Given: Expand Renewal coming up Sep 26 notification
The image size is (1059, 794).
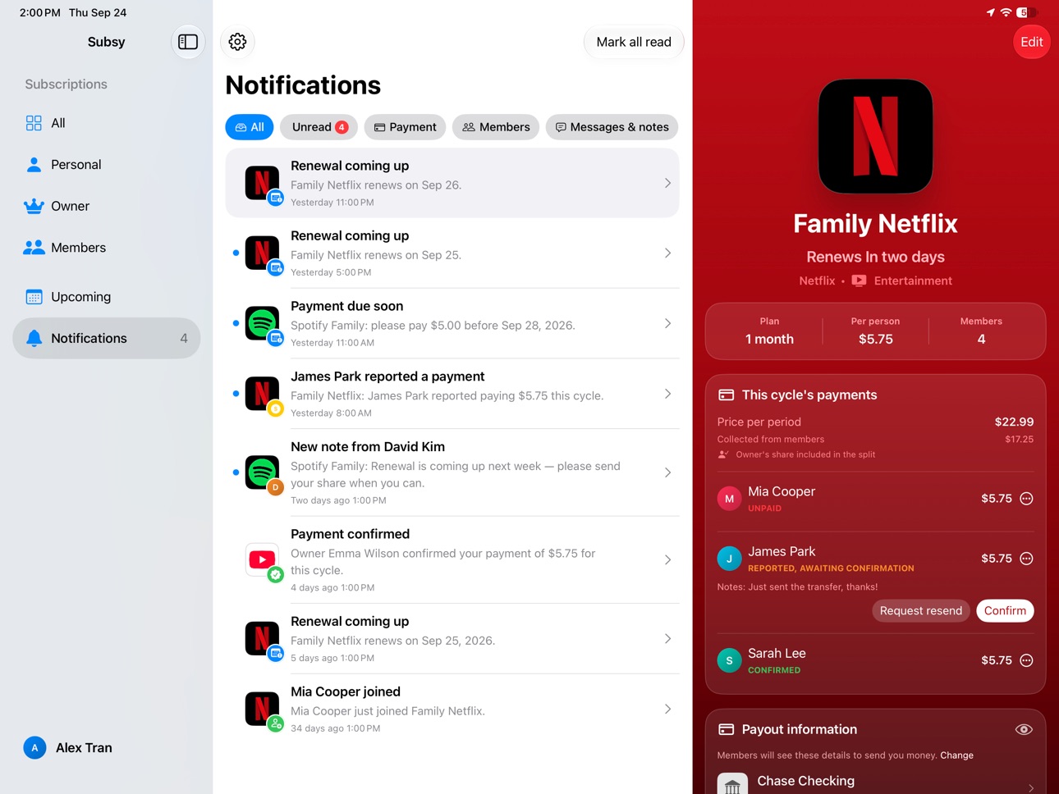Looking at the screenshot, I should pos(667,183).
